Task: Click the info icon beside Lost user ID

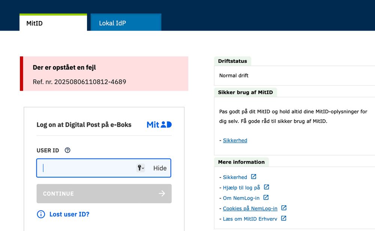Action: [x=41, y=214]
